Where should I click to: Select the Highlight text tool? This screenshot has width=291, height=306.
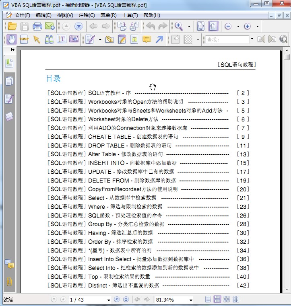tap(122, 39)
